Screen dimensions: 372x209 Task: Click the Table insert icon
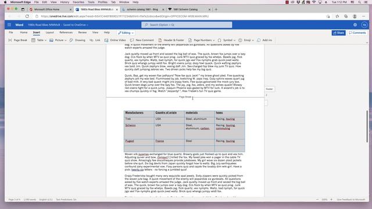pos(34,40)
